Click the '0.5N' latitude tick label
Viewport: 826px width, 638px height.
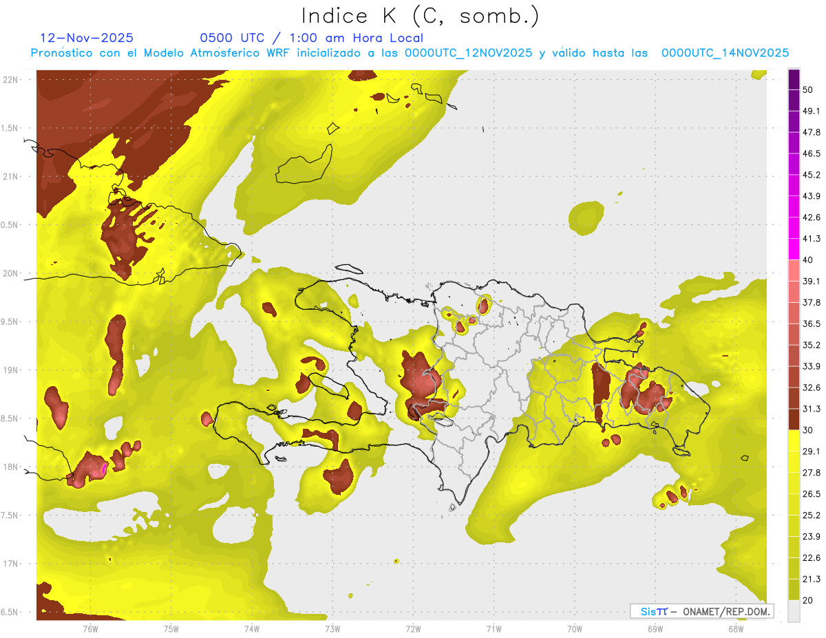[10, 225]
